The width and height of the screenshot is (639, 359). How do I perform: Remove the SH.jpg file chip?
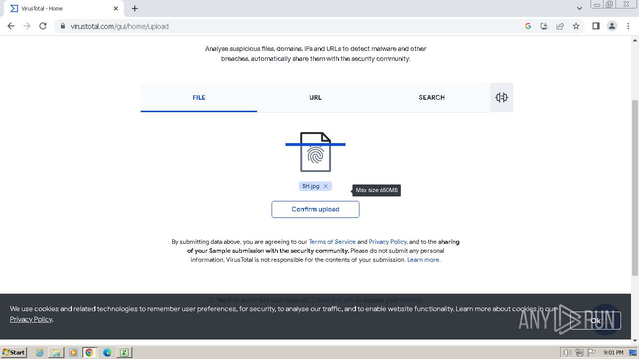click(325, 186)
